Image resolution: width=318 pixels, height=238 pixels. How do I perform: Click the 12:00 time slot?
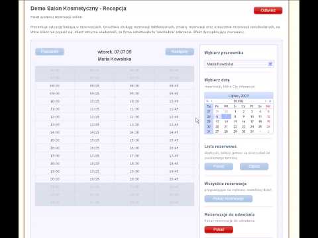pyautogui.click(x=55, y=117)
